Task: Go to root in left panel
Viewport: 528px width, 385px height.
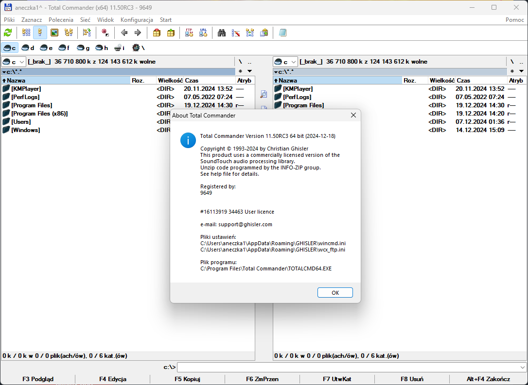Action: click(240, 62)
